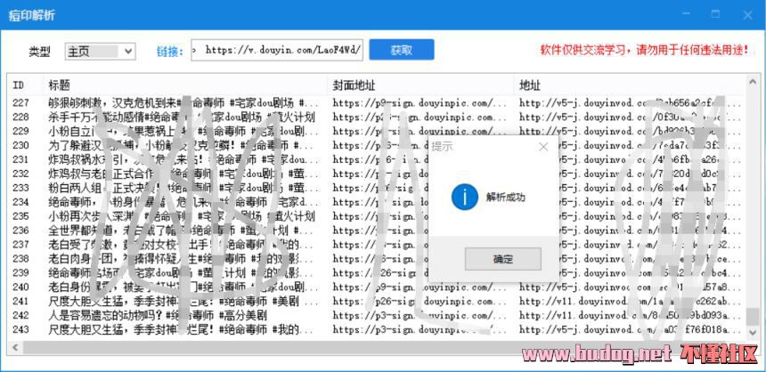766x372 pixels.
Task: Click the vertical scrollbar up arrow
Action: coord(753,82)
